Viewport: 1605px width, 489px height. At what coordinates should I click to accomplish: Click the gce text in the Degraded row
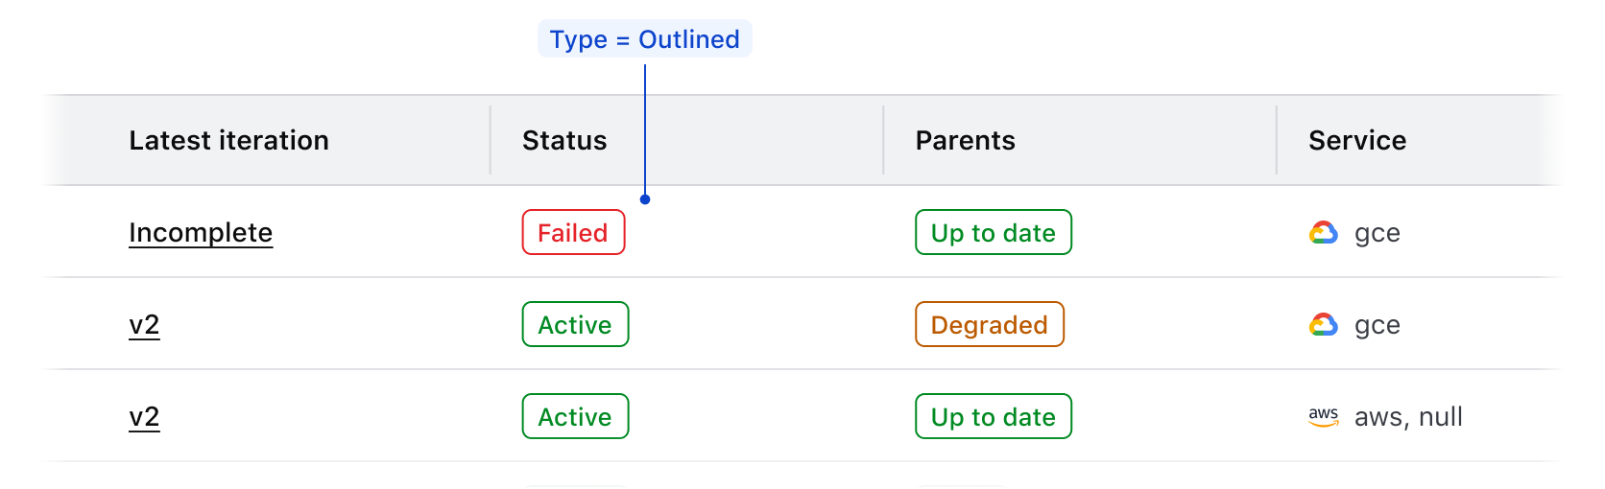[x=1377, y=325]
